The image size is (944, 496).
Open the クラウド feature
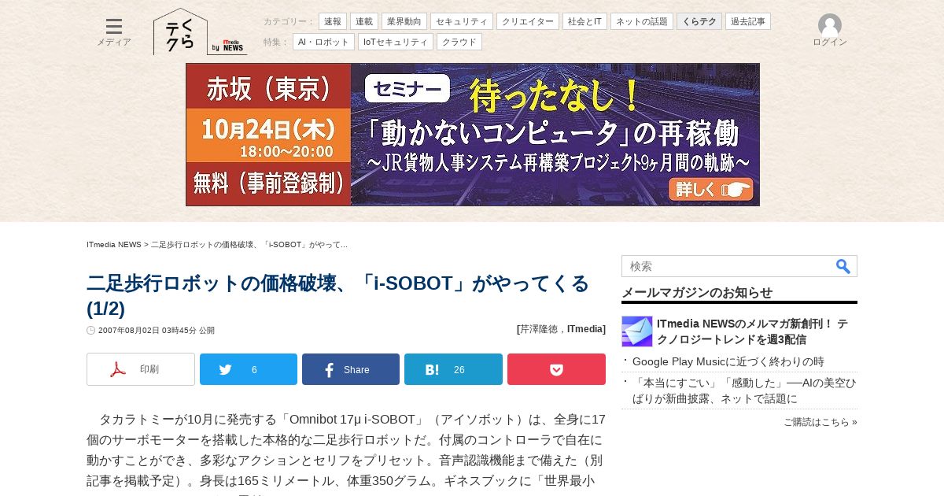[459, 42]
